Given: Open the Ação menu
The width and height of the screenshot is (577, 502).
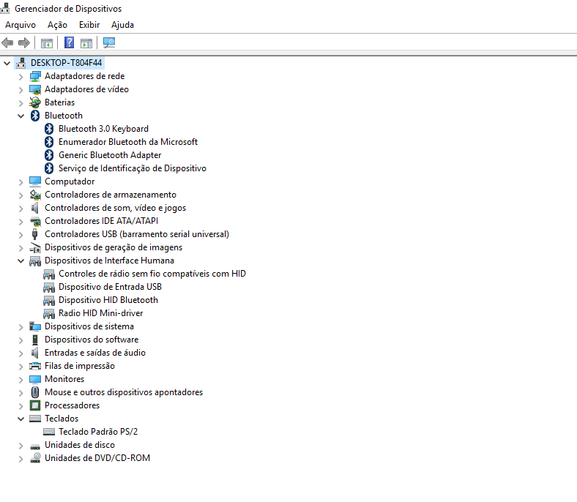Looking at the screenshot, I should point(57,25).
